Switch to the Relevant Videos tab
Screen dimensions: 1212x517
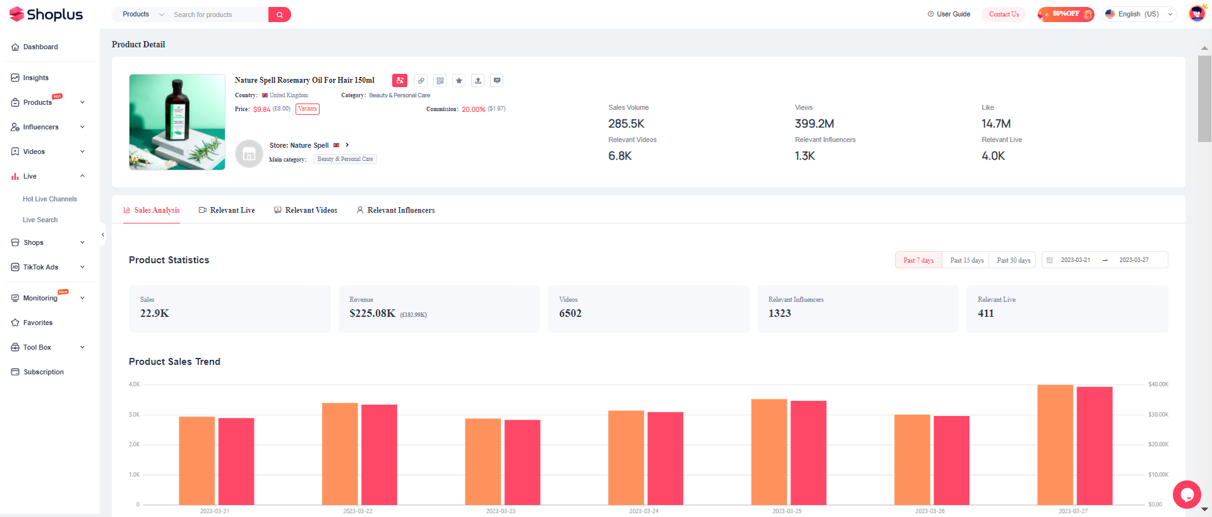[x=306, y=210]
